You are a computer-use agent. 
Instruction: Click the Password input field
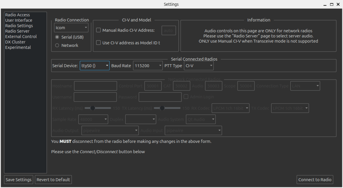pos(160,97)
